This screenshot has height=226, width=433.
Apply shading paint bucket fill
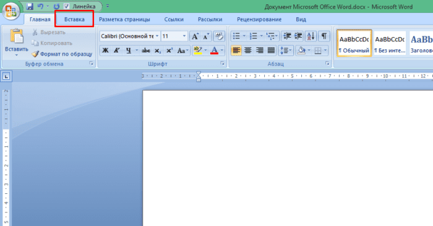tap(302, 51)
